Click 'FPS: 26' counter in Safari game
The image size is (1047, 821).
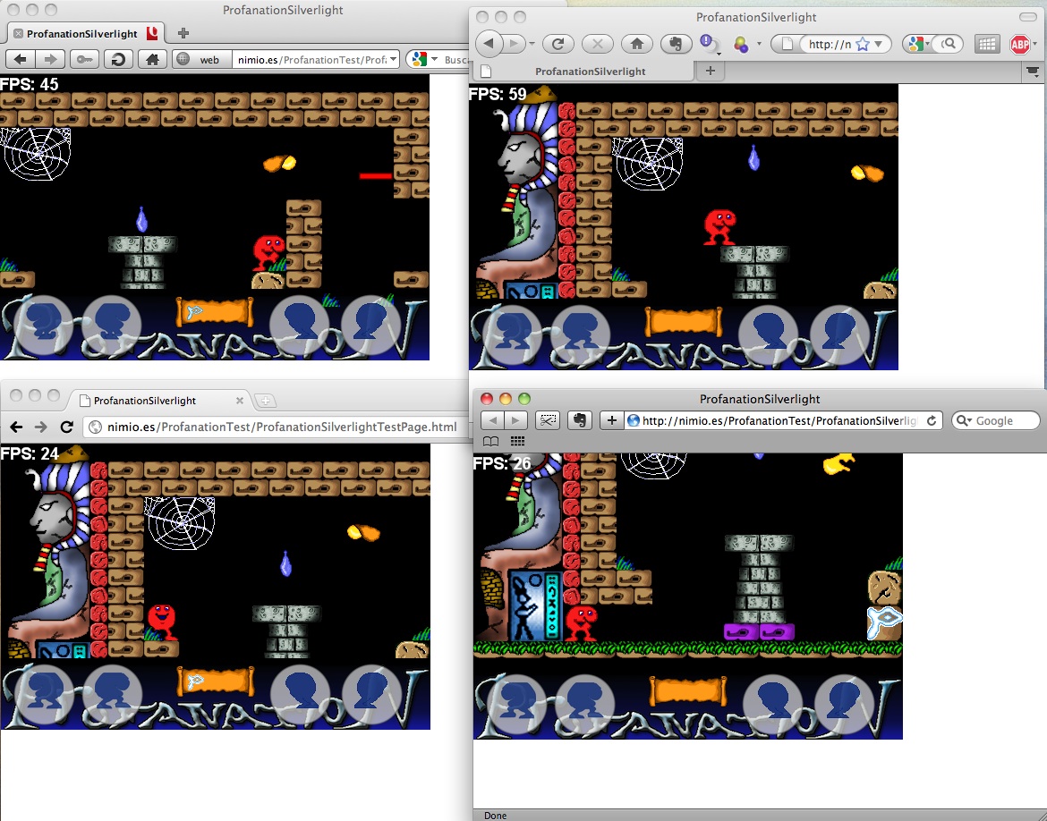pyautogui.click(x=502, y=463)
